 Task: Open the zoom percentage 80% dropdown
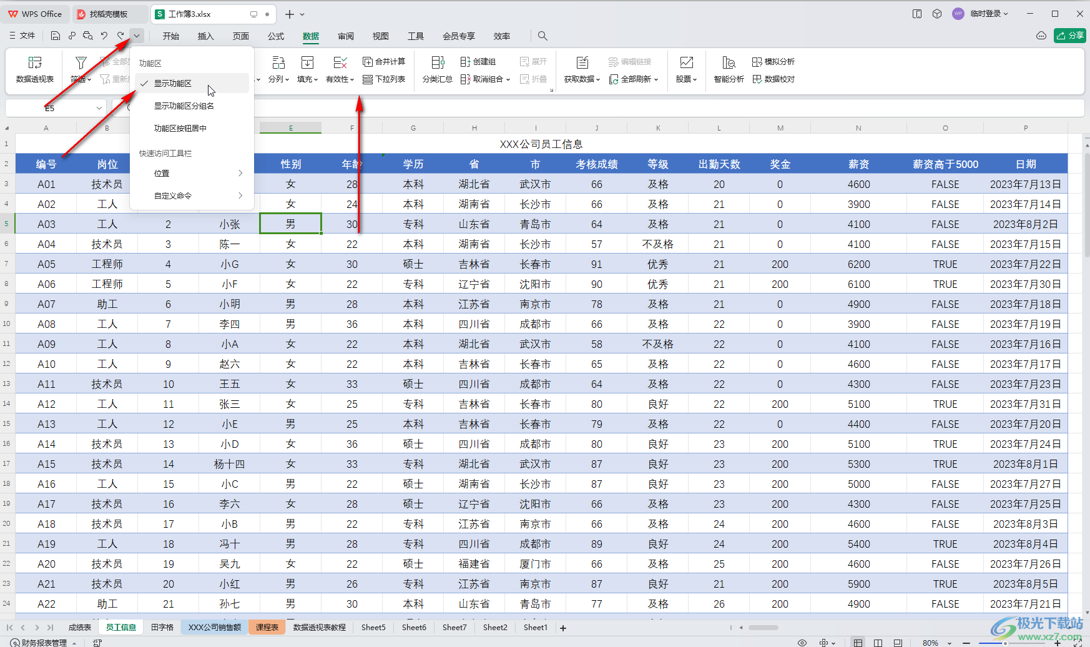click(950, 643)
